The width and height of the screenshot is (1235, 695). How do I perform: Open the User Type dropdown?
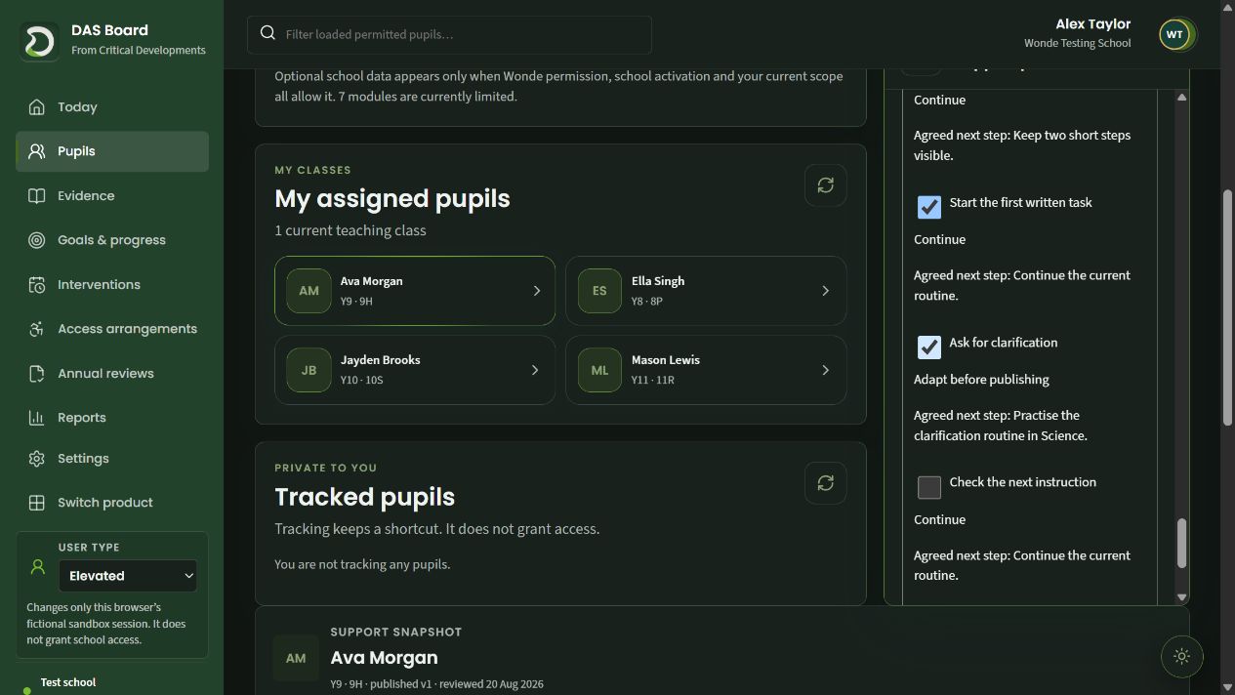point(128,576)
